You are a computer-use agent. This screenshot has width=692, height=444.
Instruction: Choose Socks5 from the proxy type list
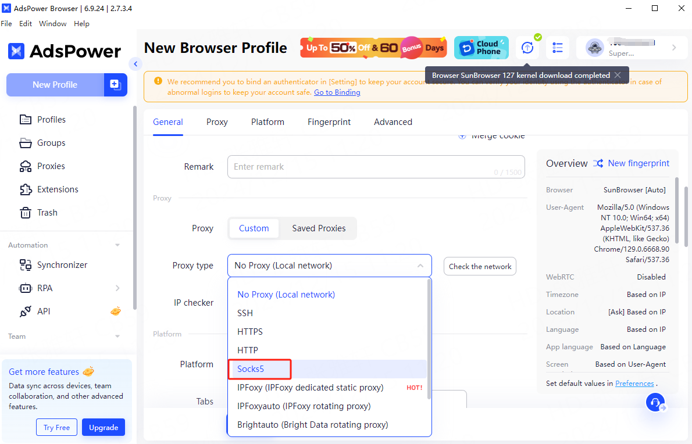[x=251, y=369]
